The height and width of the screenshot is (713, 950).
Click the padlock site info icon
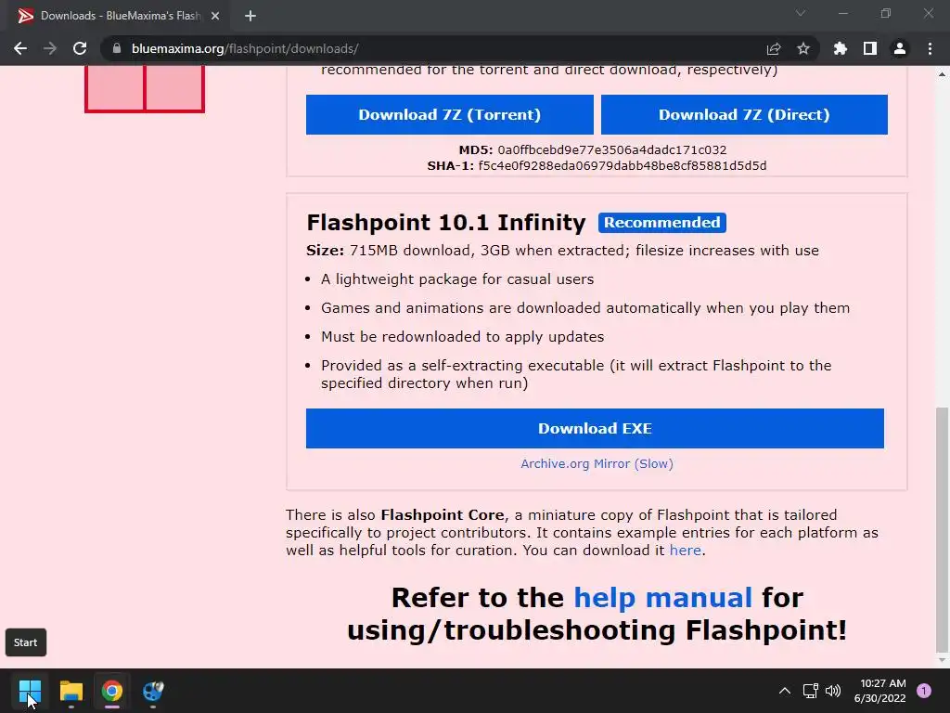117,48
